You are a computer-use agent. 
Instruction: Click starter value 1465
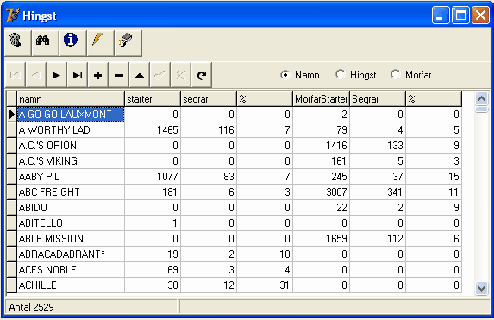pyautogui.click(x=167, y=130)
